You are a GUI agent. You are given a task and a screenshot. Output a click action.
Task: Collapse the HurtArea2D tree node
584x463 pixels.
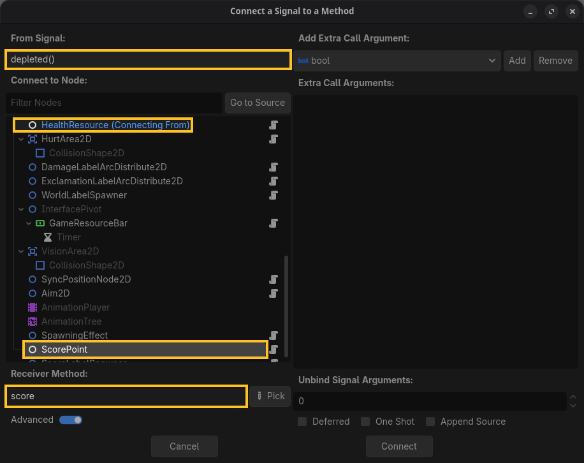(21, 139)
